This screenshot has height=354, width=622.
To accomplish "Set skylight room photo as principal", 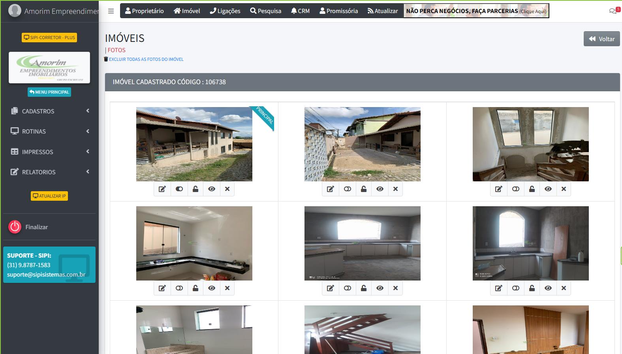I will 516,189.
